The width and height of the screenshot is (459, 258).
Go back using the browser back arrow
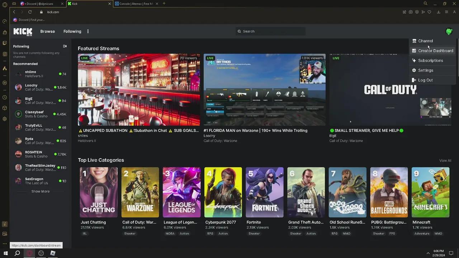[x=14, y=12]
